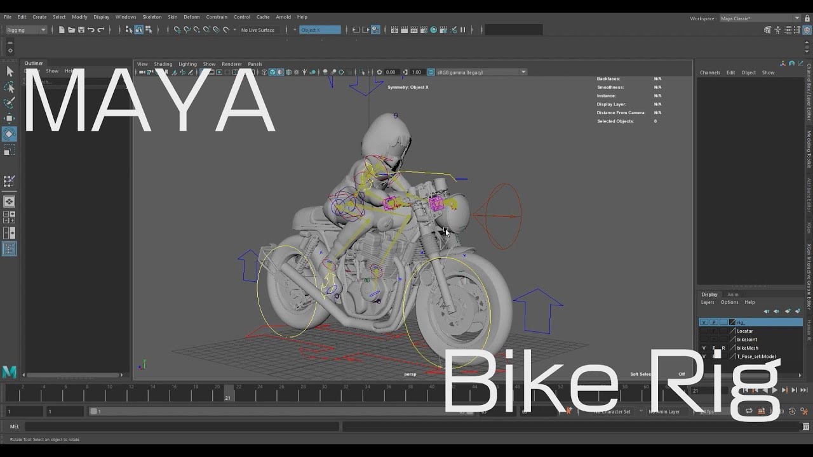This screenshot has width=813, height=457.
Task: Open the Constrain menu
Action: [217, 17]
